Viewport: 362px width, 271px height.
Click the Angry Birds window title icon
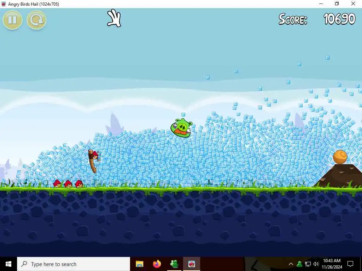coord(4,4)
